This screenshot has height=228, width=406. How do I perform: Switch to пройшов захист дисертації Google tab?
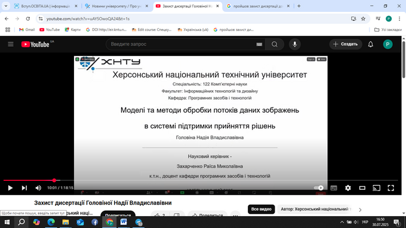point(258,6)
